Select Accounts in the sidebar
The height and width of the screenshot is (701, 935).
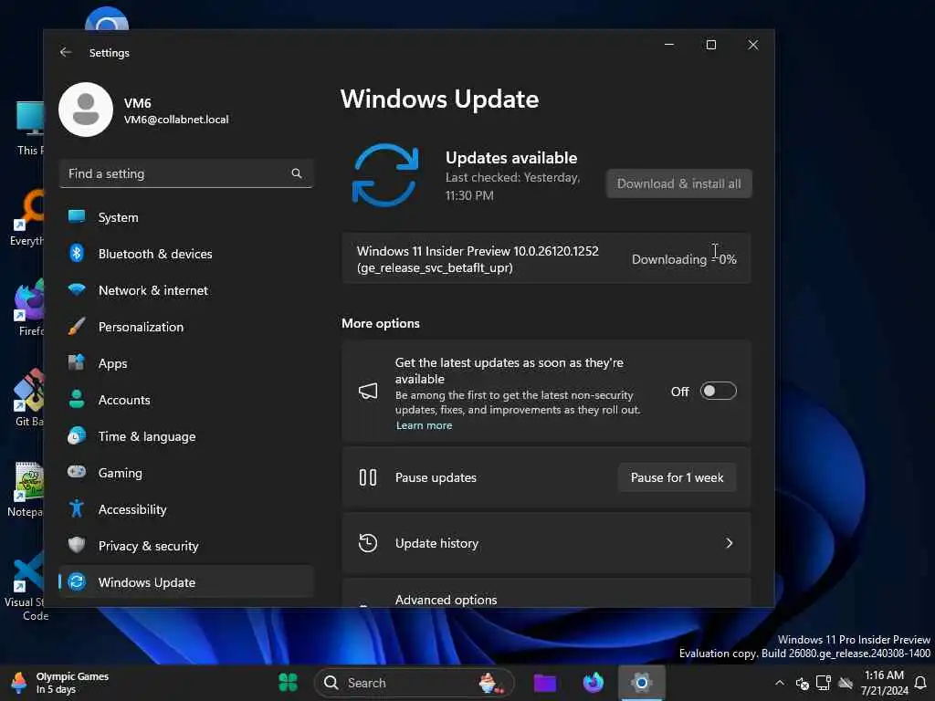click(186, 400)
